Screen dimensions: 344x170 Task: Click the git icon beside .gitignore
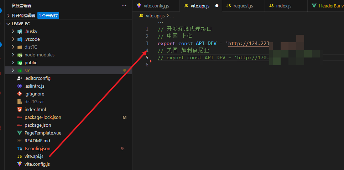click(x=19, y=94)
